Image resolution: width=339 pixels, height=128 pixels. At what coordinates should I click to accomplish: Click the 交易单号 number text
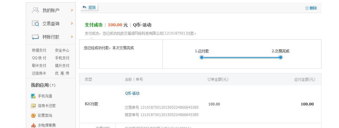[169, 107]
